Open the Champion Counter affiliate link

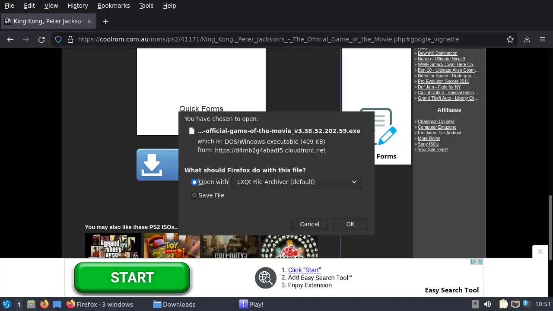tap(436, 121)
